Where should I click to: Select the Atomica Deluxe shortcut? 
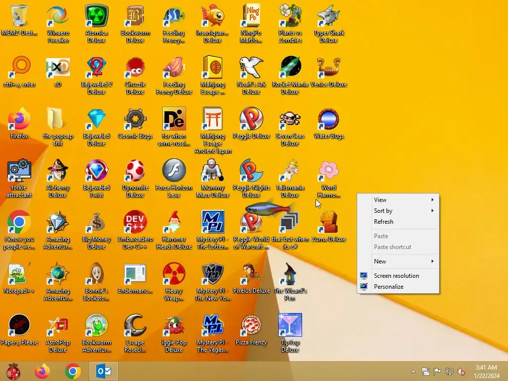pos(97,15)
